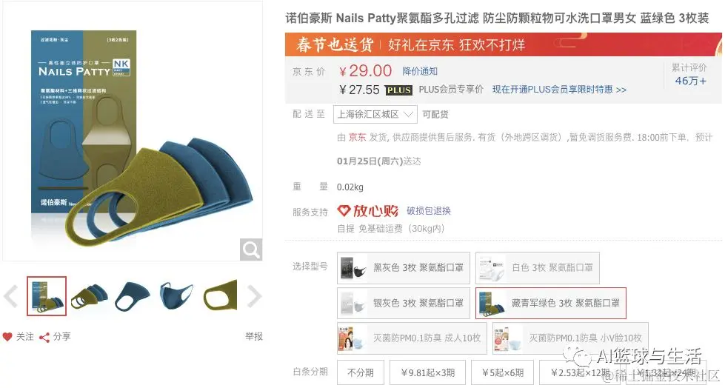Show next thumbnails with right arrow
This screenshot has height=388, width=725.
point(254,296)
